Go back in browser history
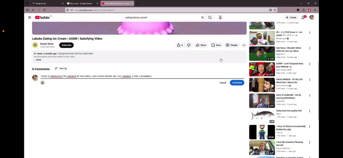The height and width of the screenshot is (158, 343). [x=33, y=10]
